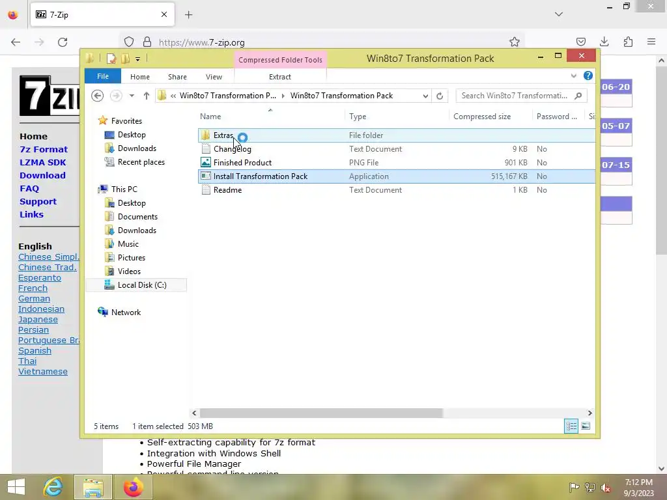Save page to Pocket icon
Image resolution: width=667 pixels, height=500 pixels.
pos(580,42)
